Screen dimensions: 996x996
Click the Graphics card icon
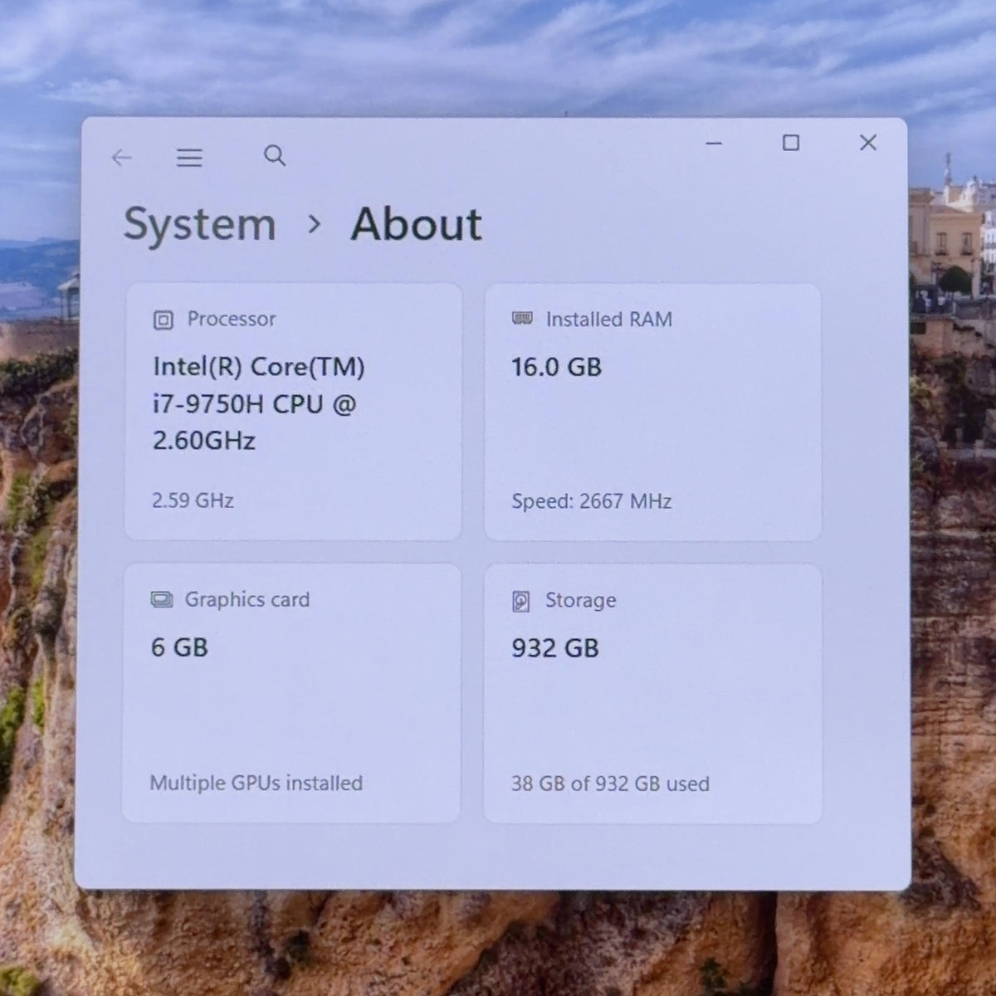pos(161,599)
